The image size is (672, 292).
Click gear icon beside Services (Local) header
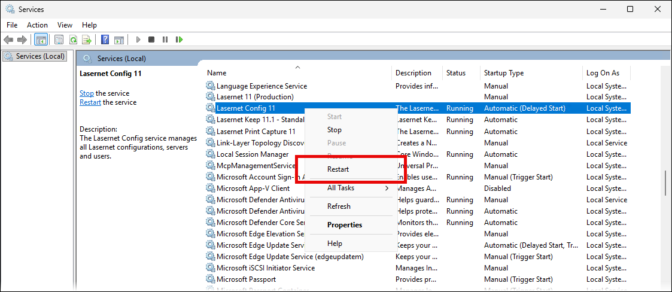tap(87, 58)
